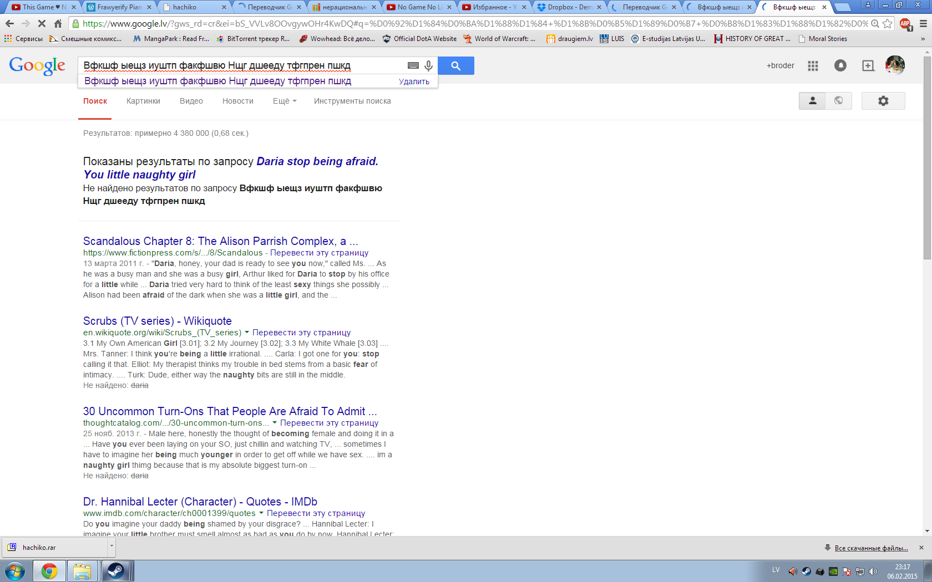
Task: Click the browser forward arrow
Action: click(x=26, y=24)
